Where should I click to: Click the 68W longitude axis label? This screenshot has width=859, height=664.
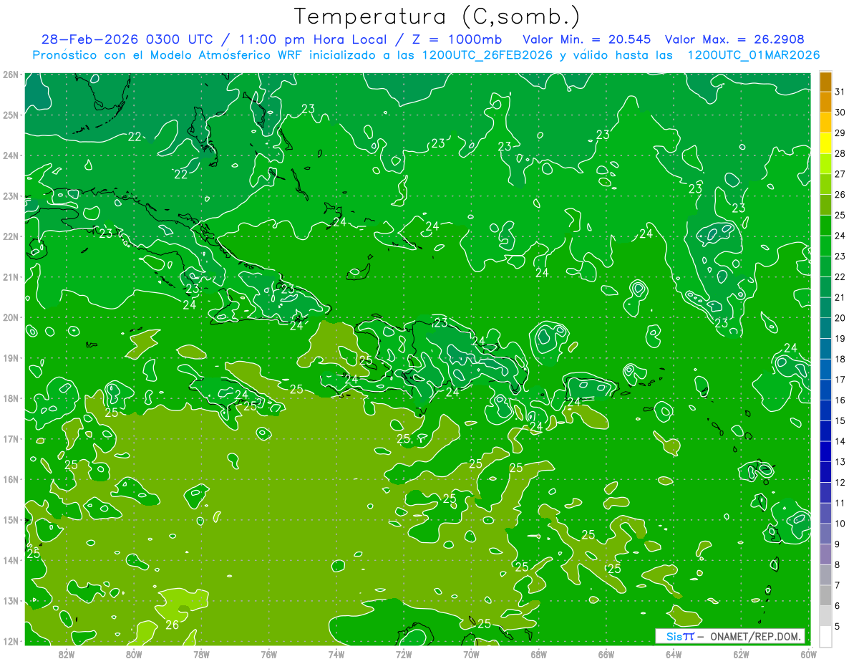538,654
